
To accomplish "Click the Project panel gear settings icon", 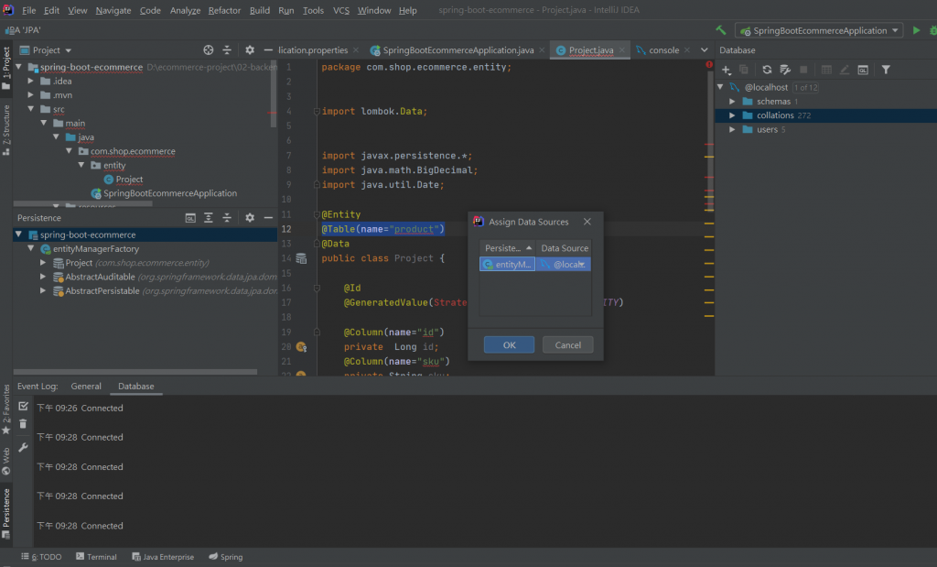I will 250,50.
